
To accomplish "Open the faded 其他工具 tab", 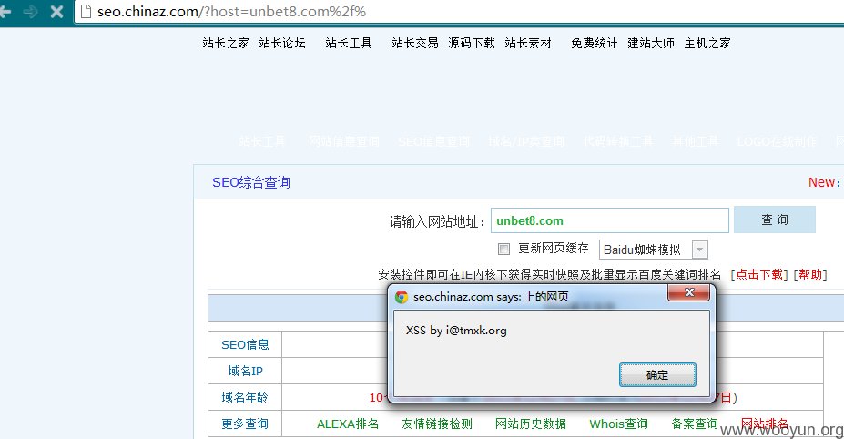I will coord(696,141).
